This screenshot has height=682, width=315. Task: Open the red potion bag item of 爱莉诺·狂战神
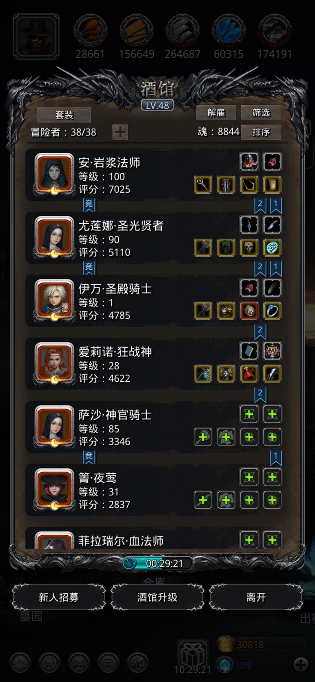[249, 374]
